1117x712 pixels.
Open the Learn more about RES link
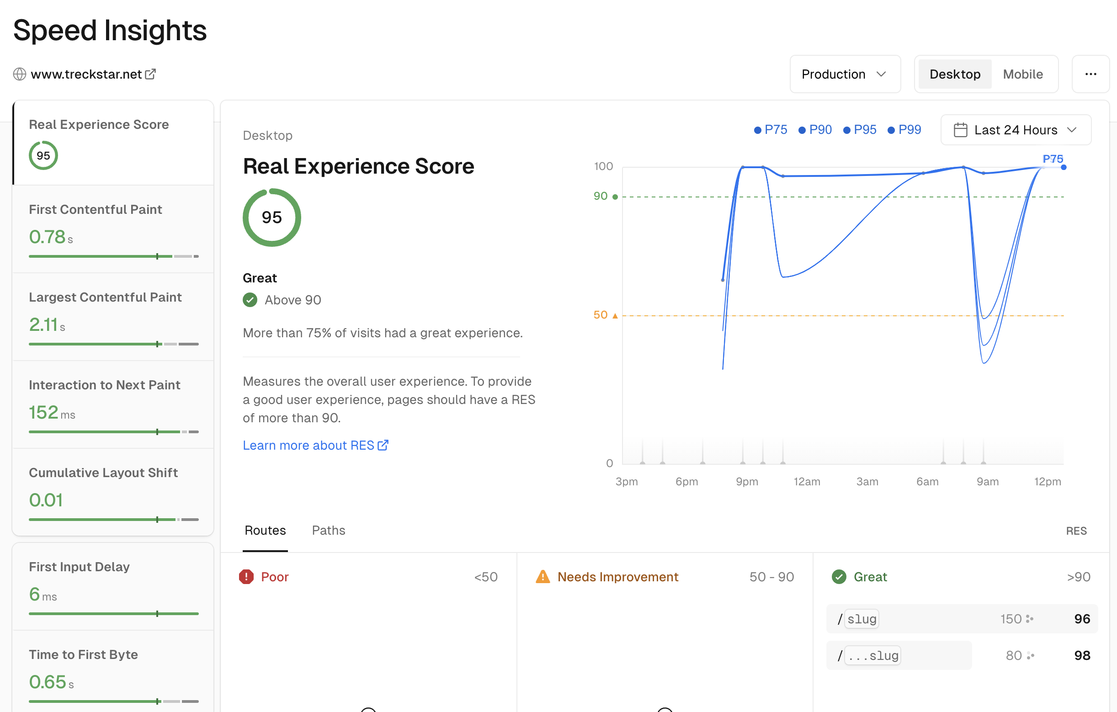(x=309, y=445)
